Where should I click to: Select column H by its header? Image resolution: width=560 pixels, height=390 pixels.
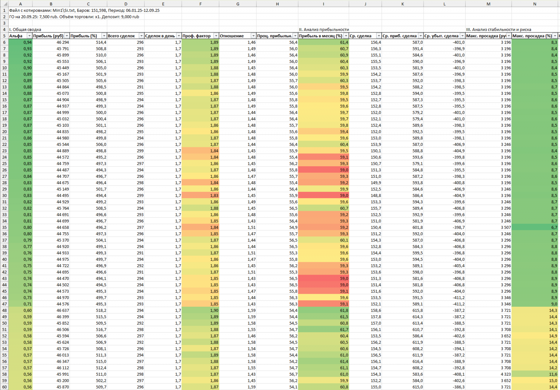pos(277,4)
